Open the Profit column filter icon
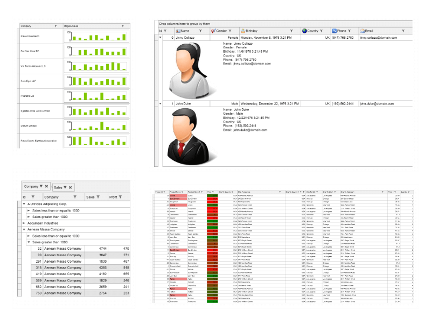This screenshot has height=324, width=431. pyautogui.click(x=120, y=197)
